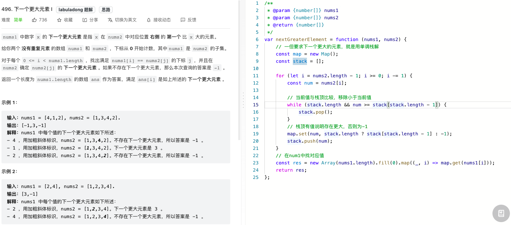Click the difficulty label 简单
Image resolution: width=511 pixels, height=225 pixels.
(18, 20)
